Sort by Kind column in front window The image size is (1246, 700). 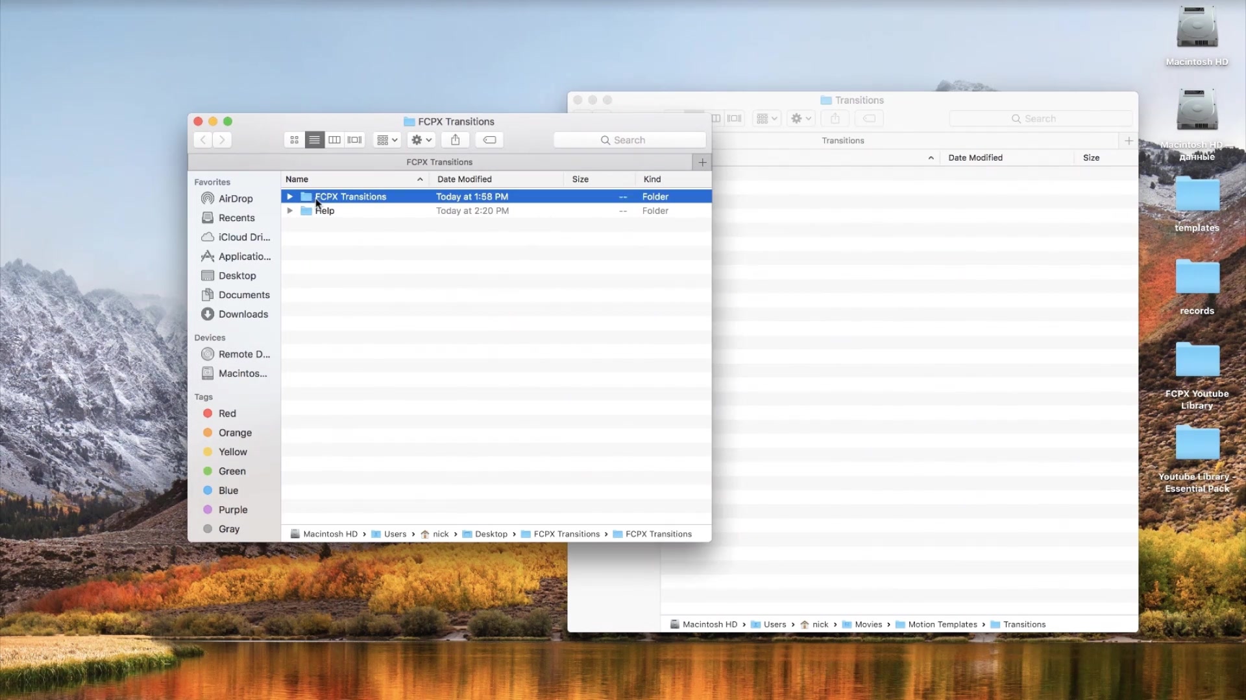tap(674, 179)
